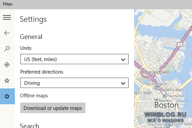The height and width of the screenshot is (128, 192).
Task: Click the Haymarket station icon on map
Action: 164,96
